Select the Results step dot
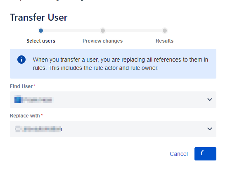237x177 pixels. [165, 31]
